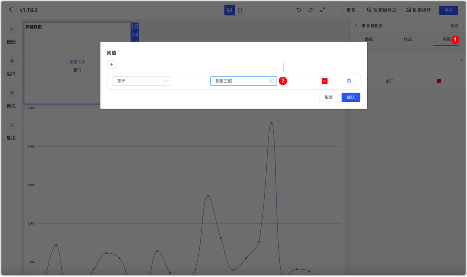The height and width of the screenshot is (277, 467).
Task: Click the red swatch beside 部门 in panel
Action: pyautogui.click(x=439, y=81)
